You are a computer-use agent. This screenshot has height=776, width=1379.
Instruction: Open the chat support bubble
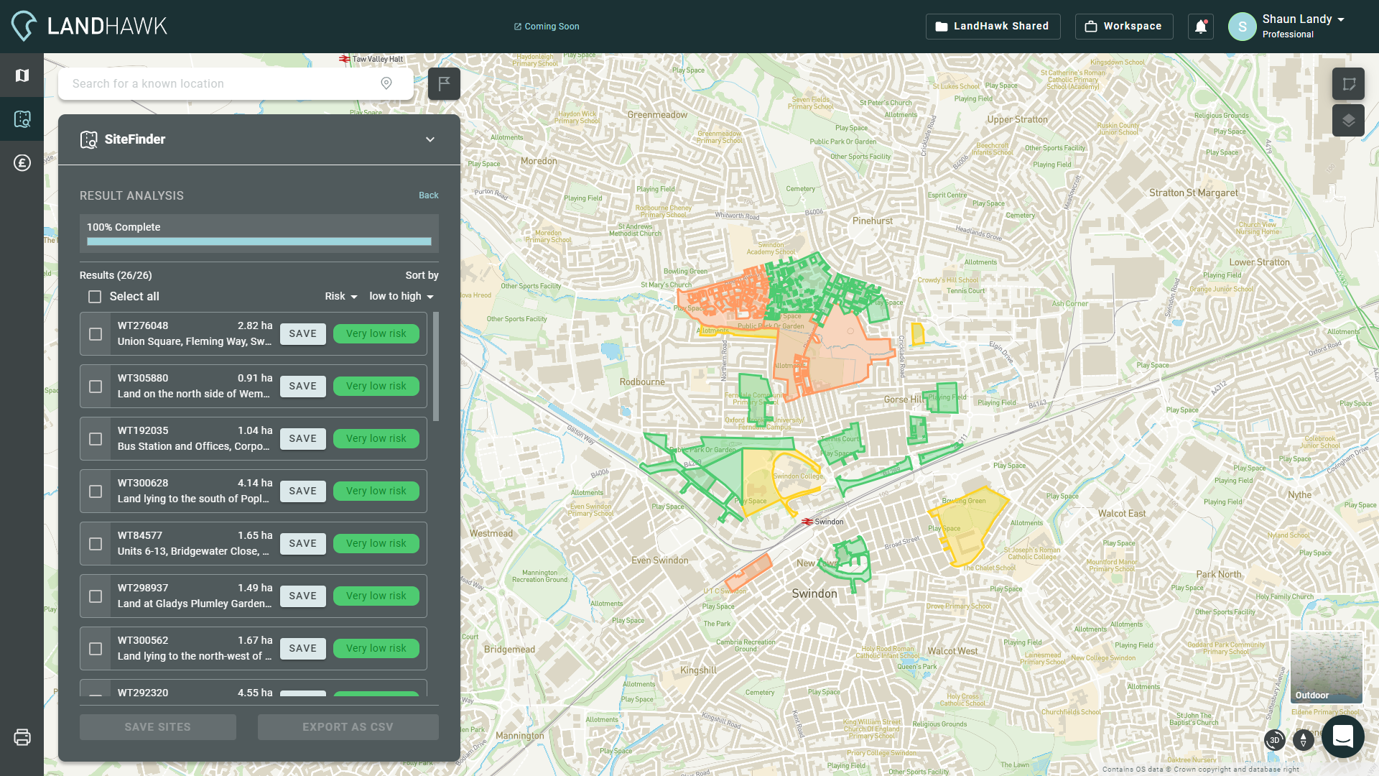(1342, 736)
